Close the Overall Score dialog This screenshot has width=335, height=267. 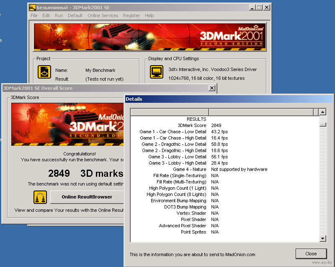(212, 88)
